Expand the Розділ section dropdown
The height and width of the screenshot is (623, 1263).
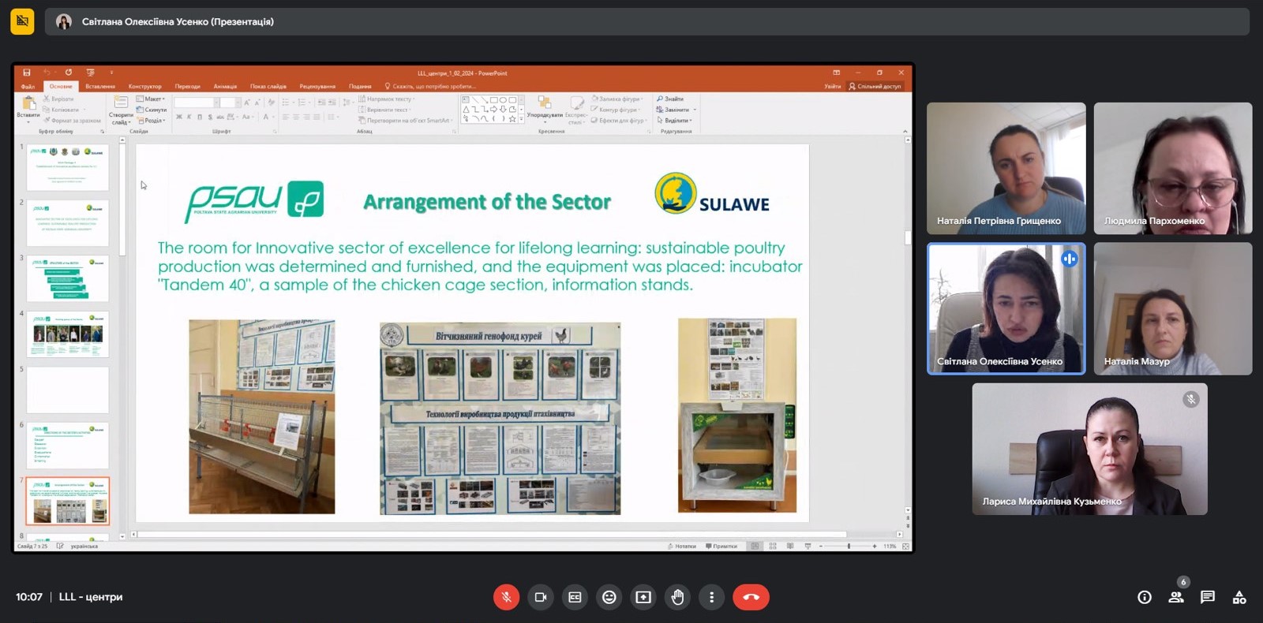pyautogui.click(x=151, y=121)
